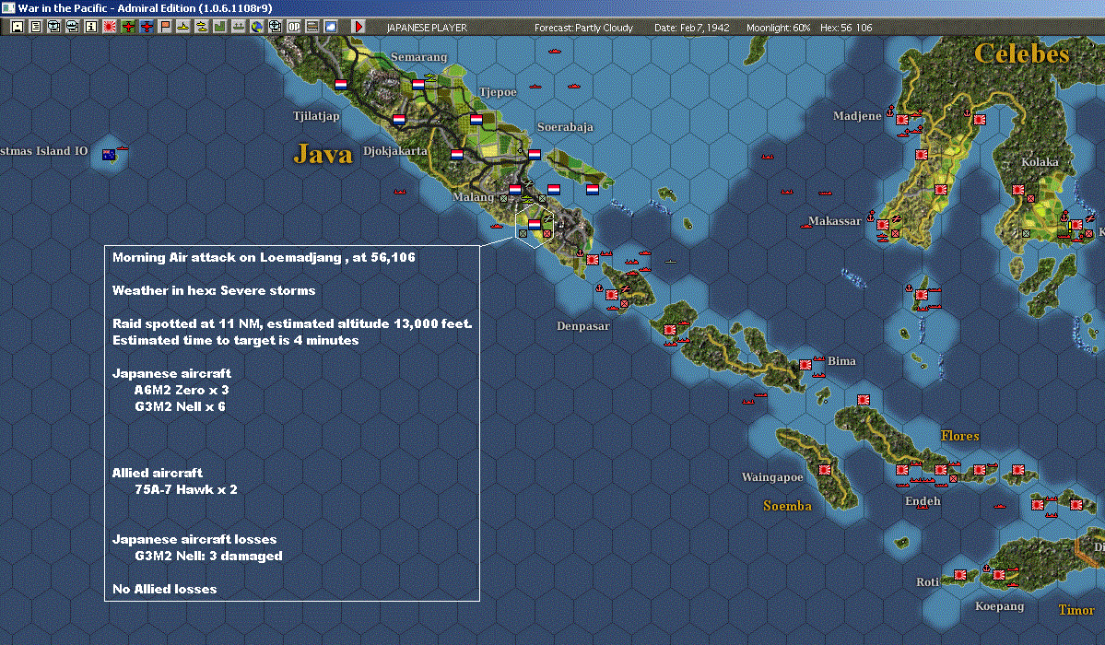Click the Japanese rising sun flag icon

tap(110, 27)
